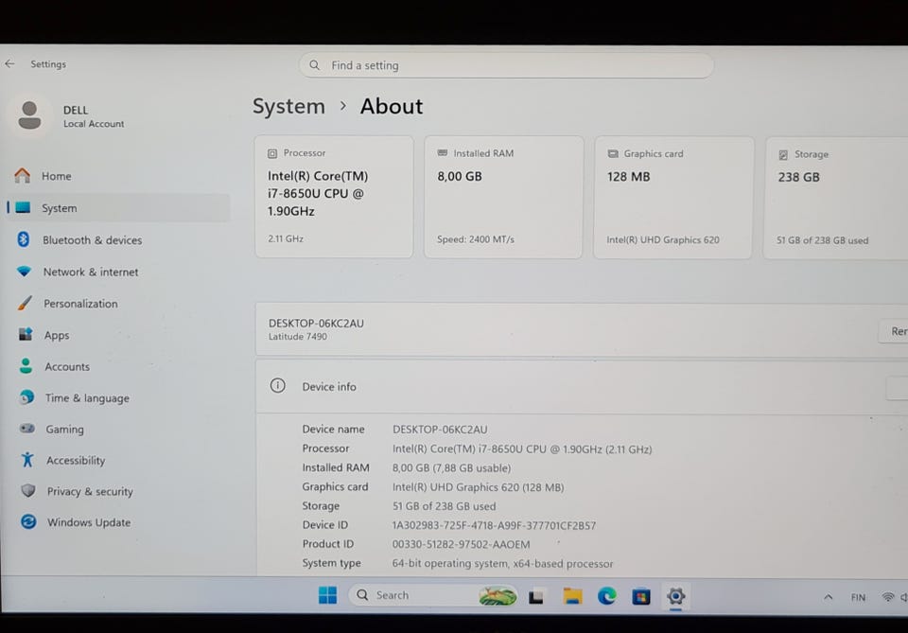This screenshot has width=908, height=633.
Task: Click the taskbar Search box
Action: (x=433, y=595)
